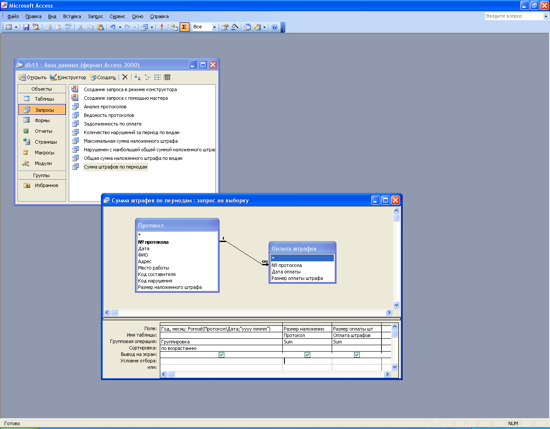
Task: Click the query type icon
Action: 144,27
